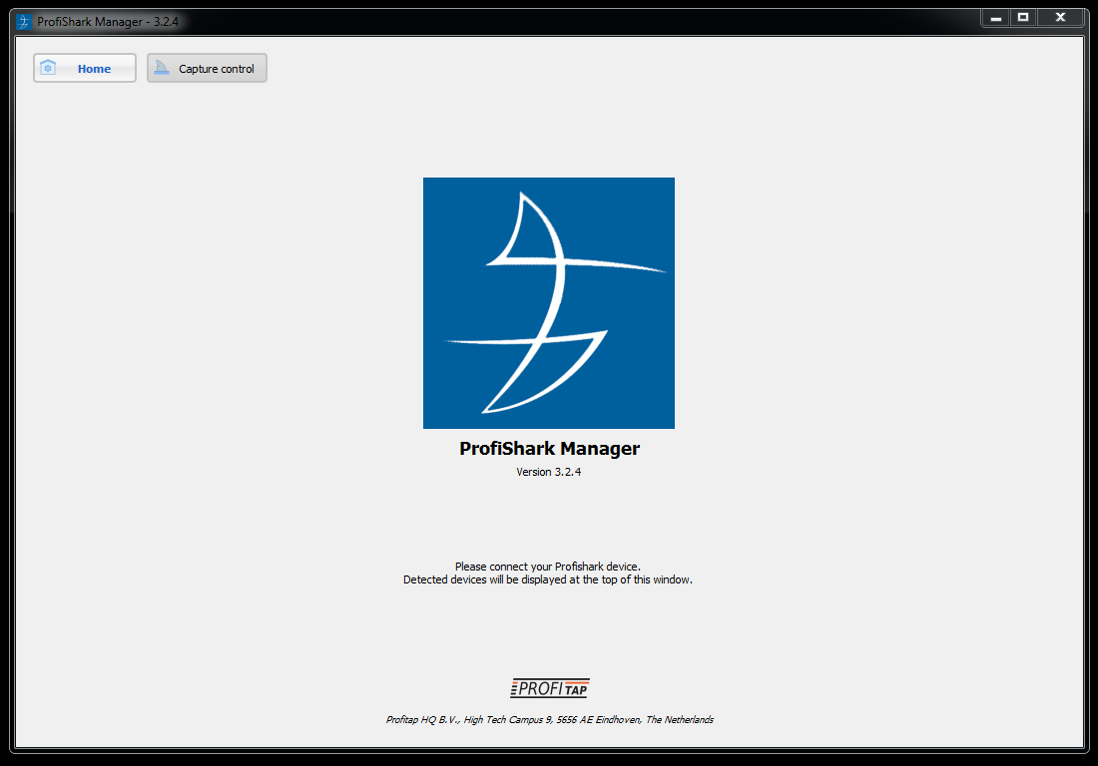
Task: Maximize the ProfiShark Manager window
Action: (x=1022, y=17)
